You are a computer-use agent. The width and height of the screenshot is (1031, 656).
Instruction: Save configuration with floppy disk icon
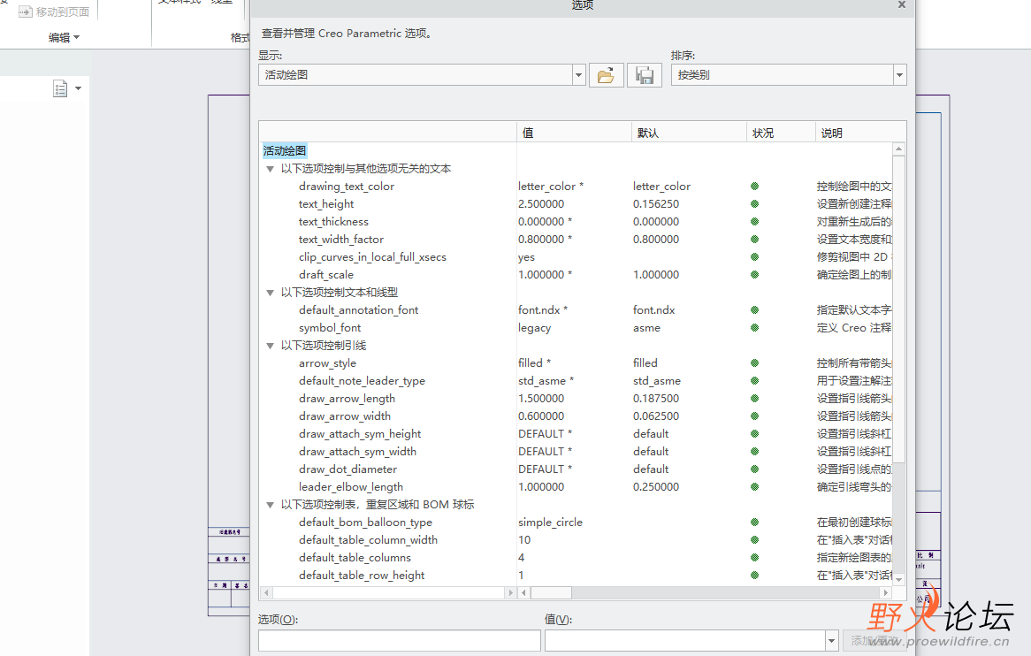click(645, 76)
